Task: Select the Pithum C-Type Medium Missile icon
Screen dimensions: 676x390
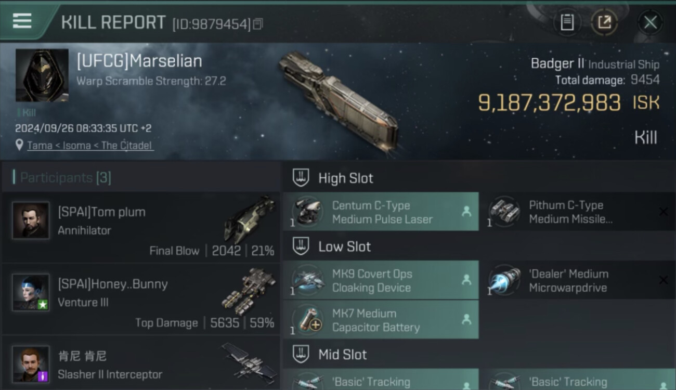Action: tap(503, 212)
